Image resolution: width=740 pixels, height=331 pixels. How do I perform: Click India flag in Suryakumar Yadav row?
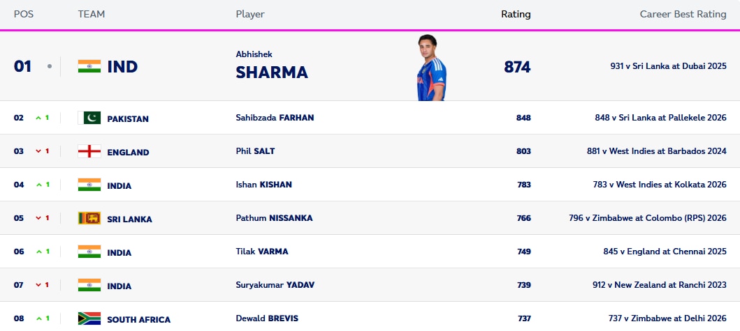coord(89,286)
